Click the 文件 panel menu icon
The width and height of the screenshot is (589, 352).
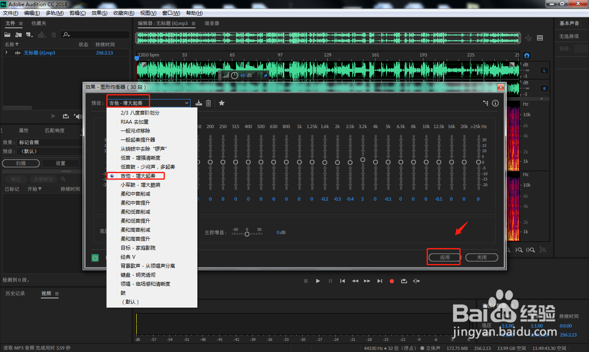21,24
